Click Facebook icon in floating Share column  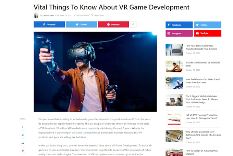point(23,127)
